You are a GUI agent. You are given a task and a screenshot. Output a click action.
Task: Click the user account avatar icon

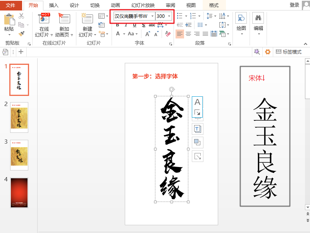click(306, 5)
